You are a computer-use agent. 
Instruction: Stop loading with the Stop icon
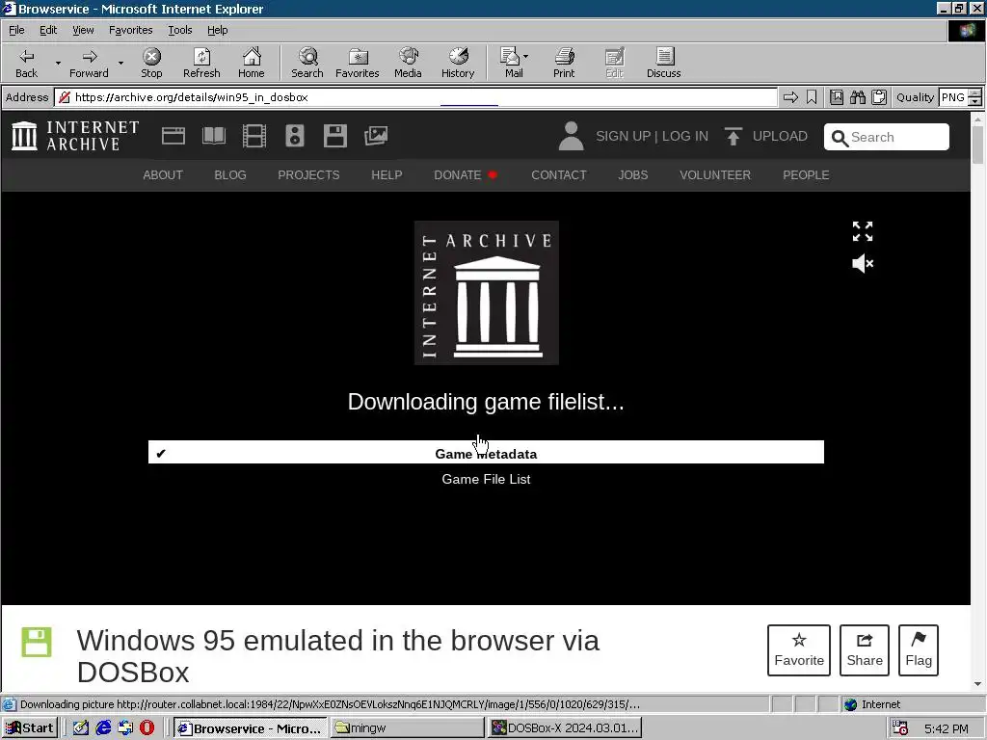151,64
